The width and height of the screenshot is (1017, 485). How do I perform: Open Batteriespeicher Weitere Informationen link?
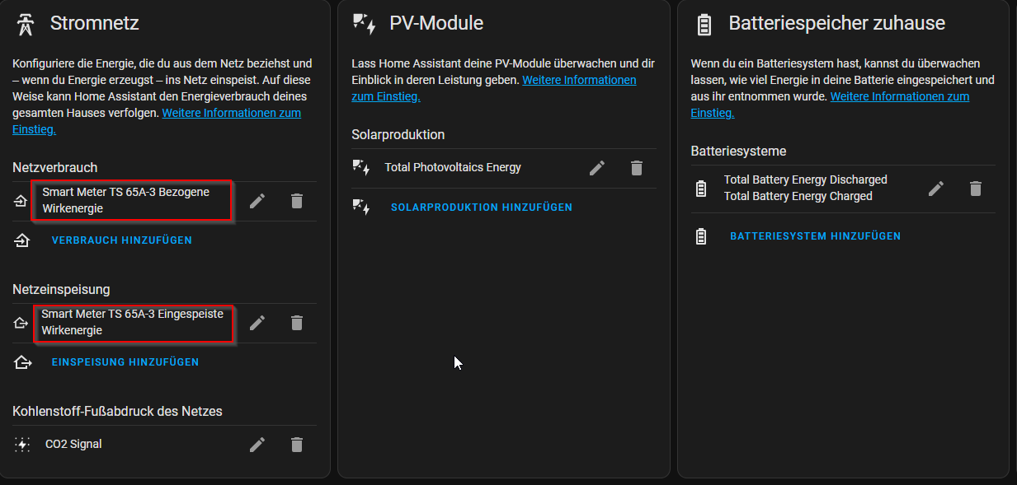[x=830, y=105]
